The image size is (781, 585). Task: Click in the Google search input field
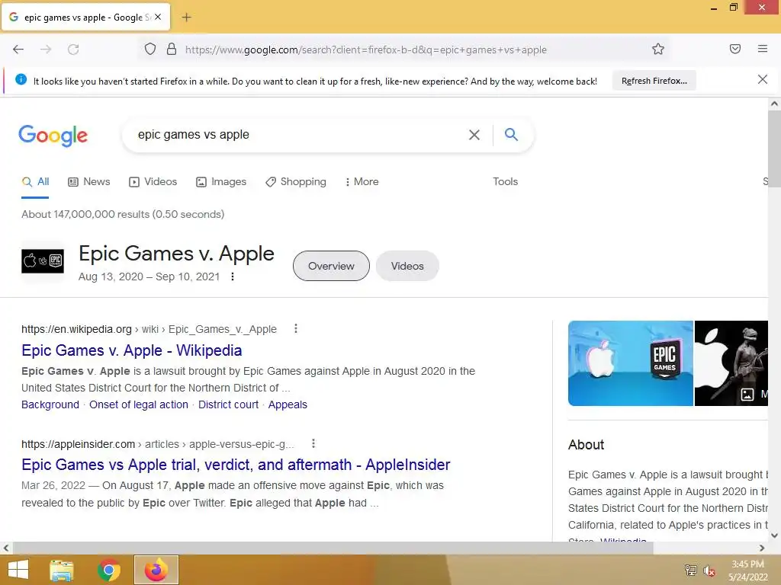click(x=299, y=135)
